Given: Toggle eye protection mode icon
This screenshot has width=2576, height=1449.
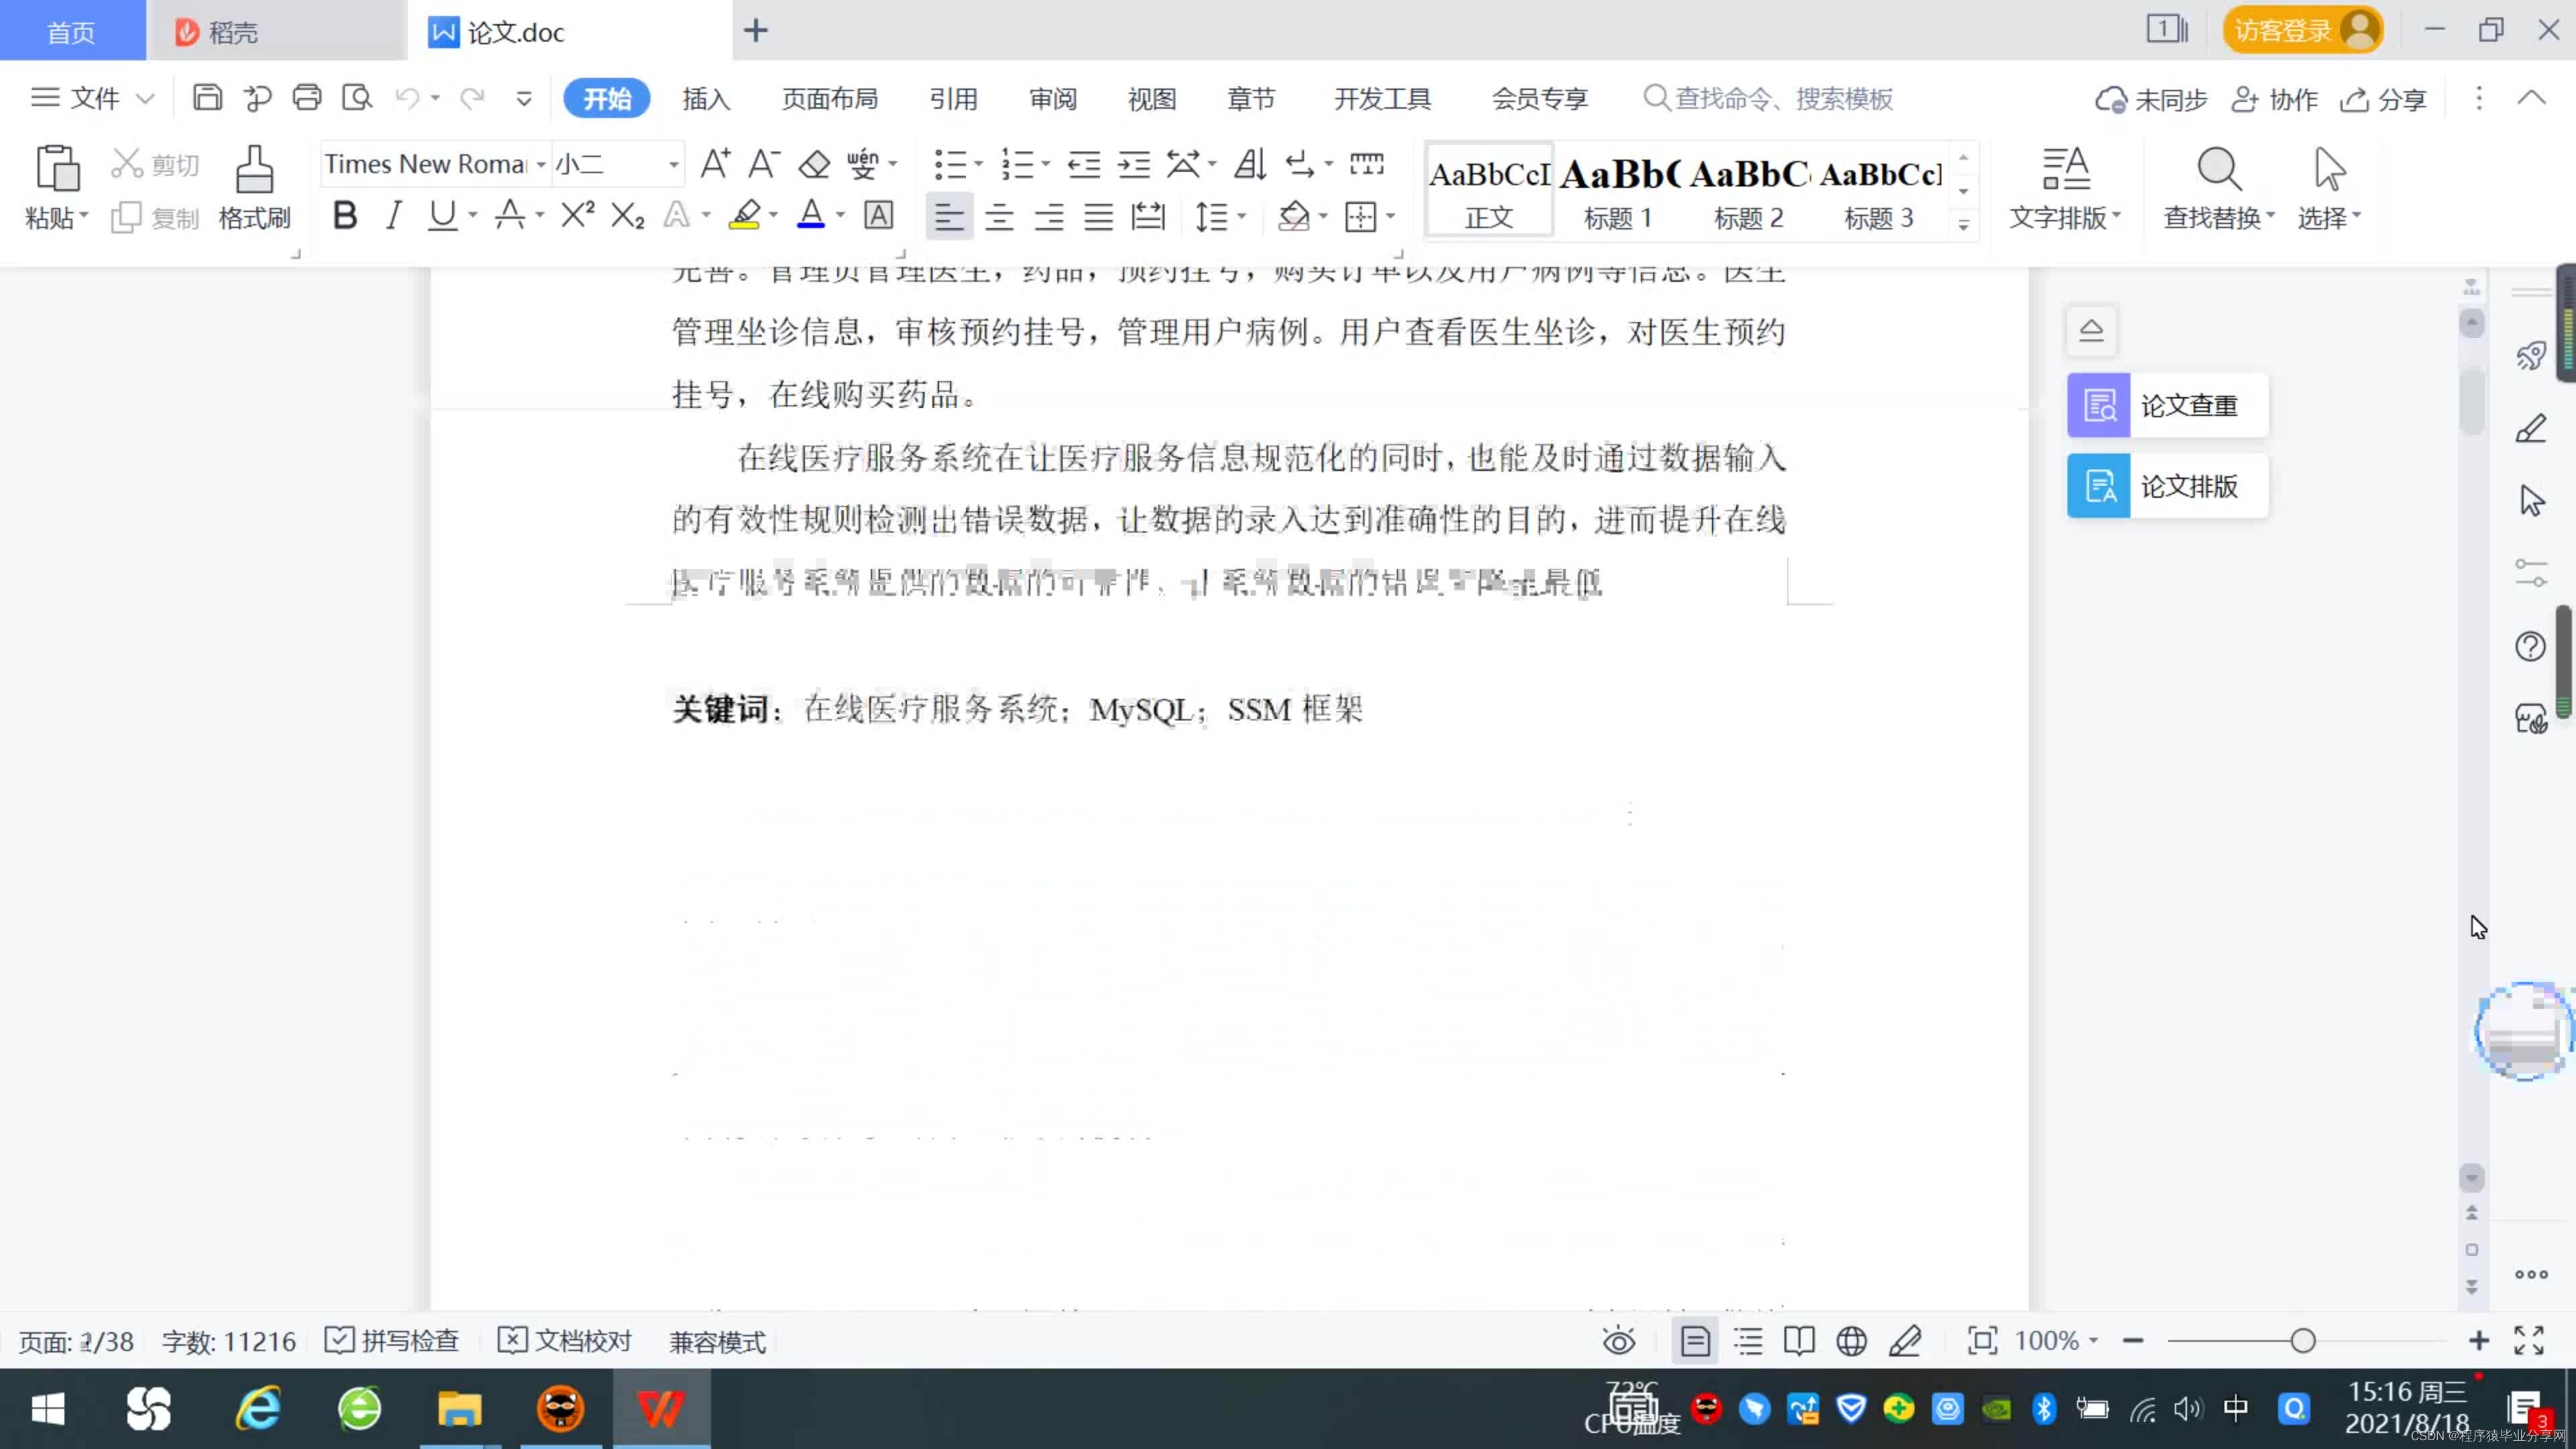Looking at the screenshot, I should tap(1618, 1341).
